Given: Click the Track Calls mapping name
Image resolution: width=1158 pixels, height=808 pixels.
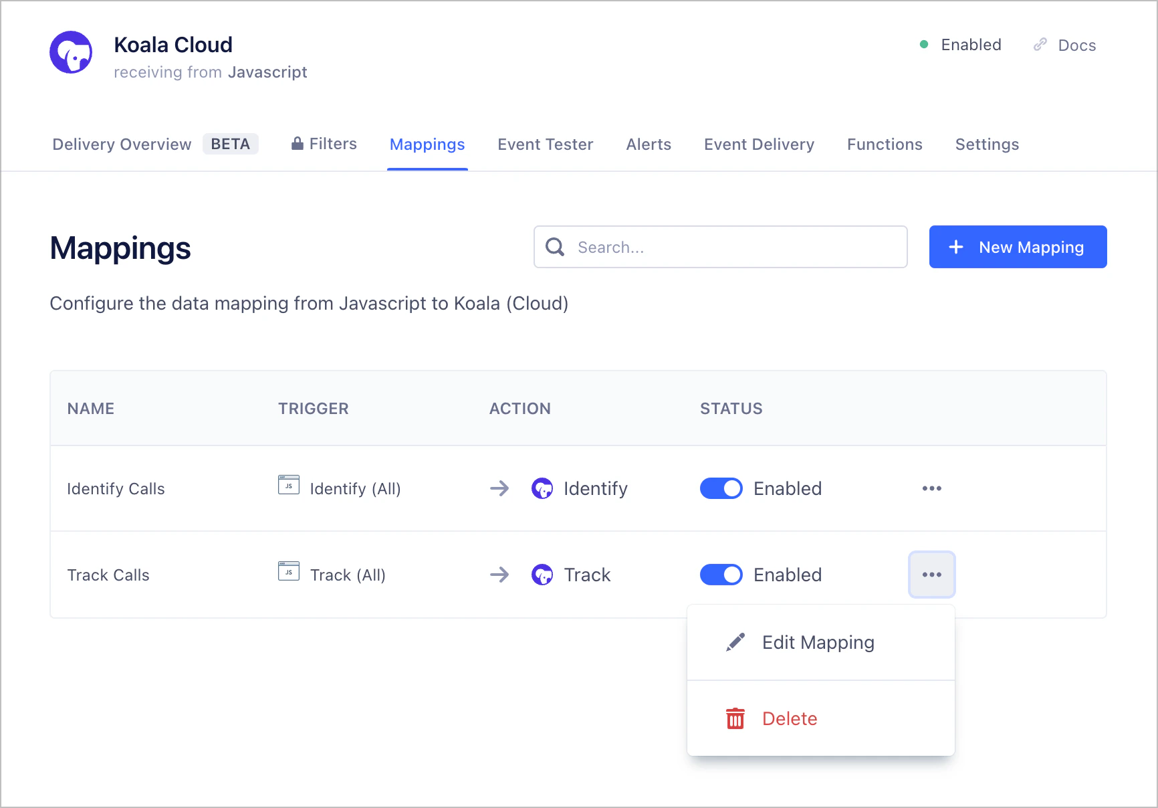Looking at the screenshot, I should [108, 575].
